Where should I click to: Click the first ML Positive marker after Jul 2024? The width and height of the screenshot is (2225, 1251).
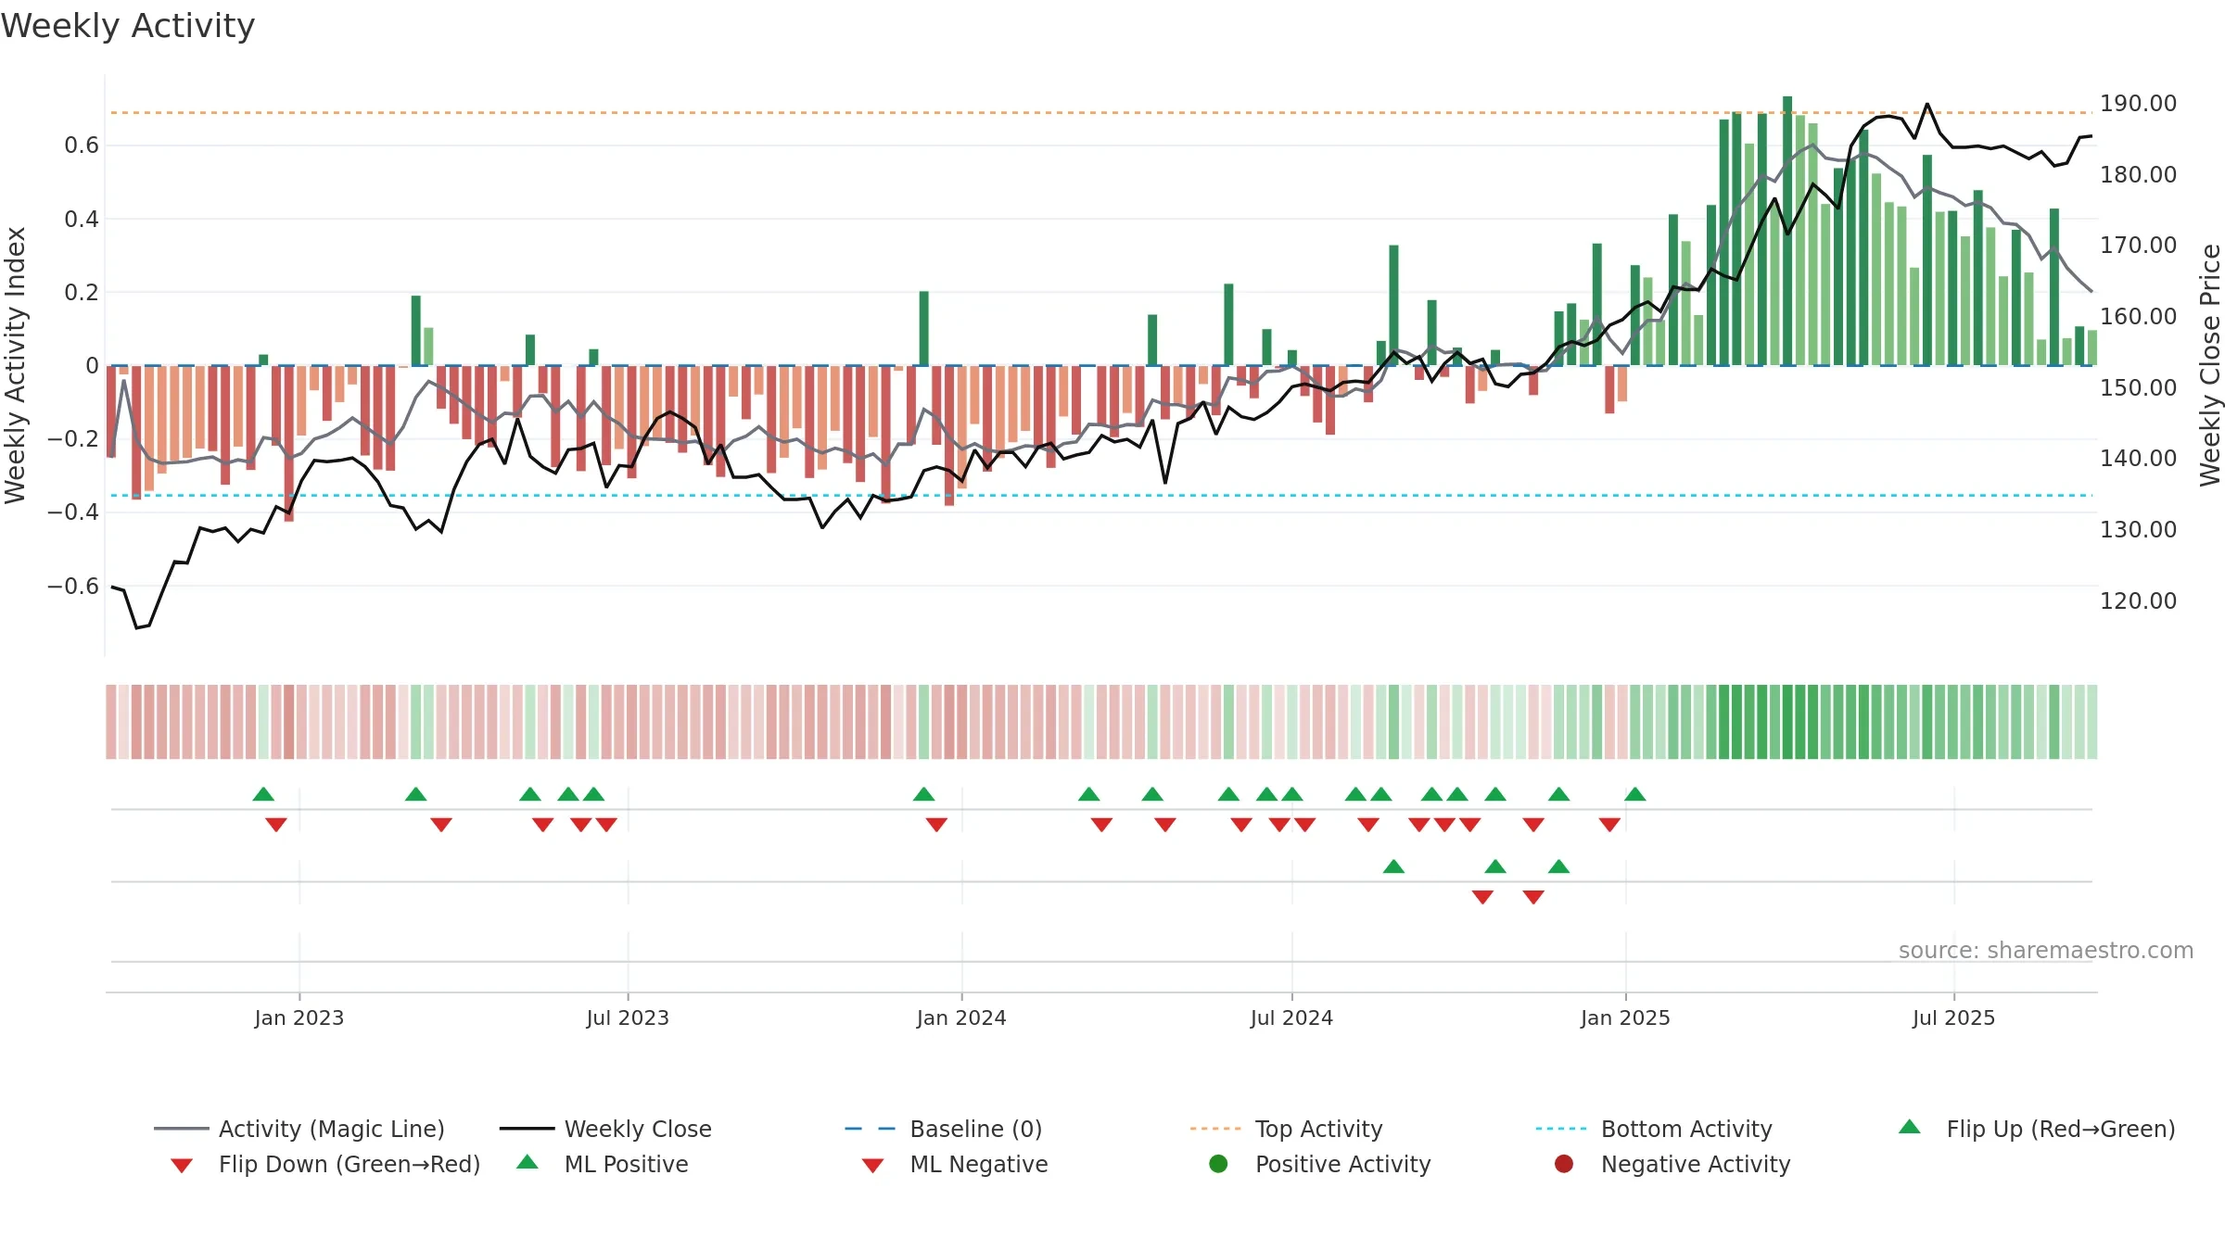(1393, 866)
